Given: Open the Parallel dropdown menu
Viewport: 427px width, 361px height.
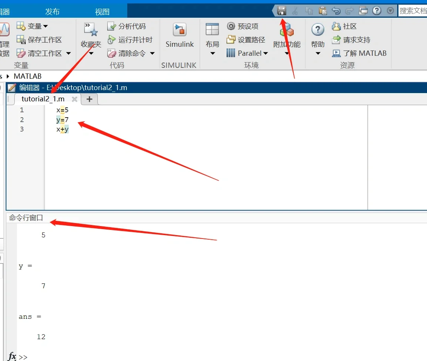Looking at the screenshot, I should (247, 53).
